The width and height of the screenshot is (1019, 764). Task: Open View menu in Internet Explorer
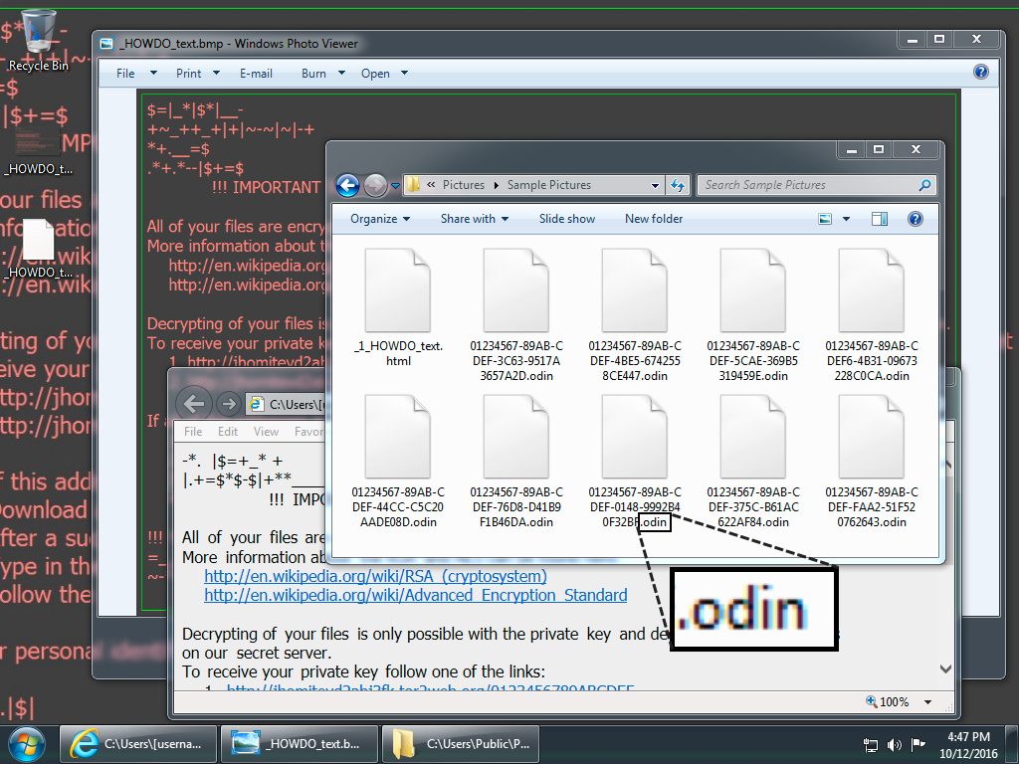click(266, 432)
